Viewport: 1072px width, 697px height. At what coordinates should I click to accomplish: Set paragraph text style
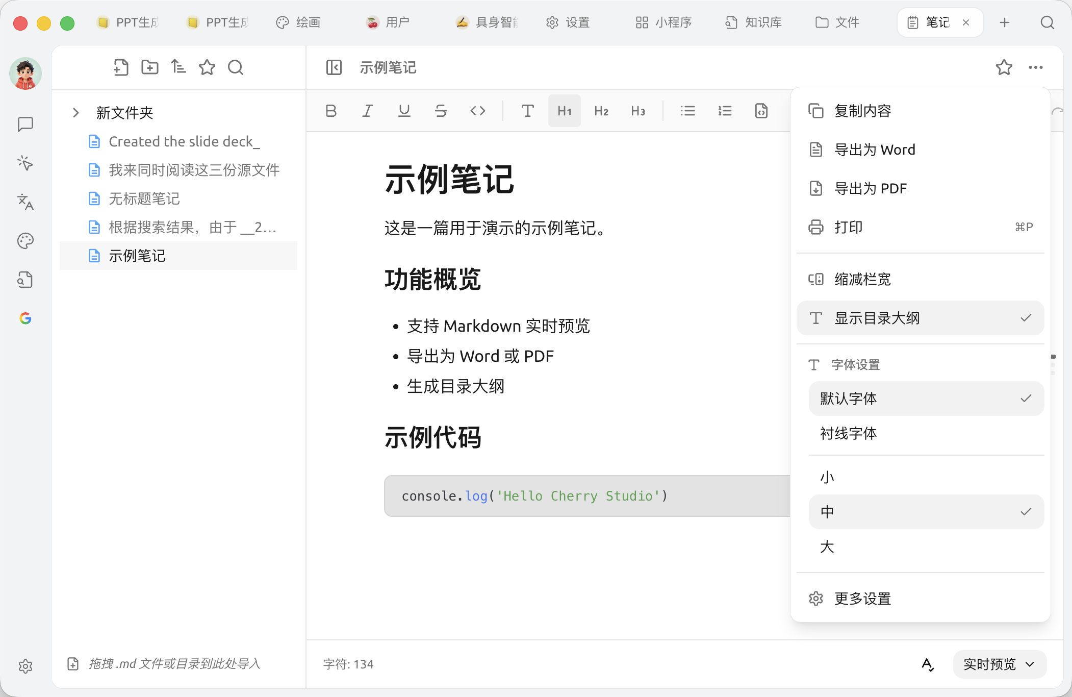pyautogui.click(x=528, y=111)
